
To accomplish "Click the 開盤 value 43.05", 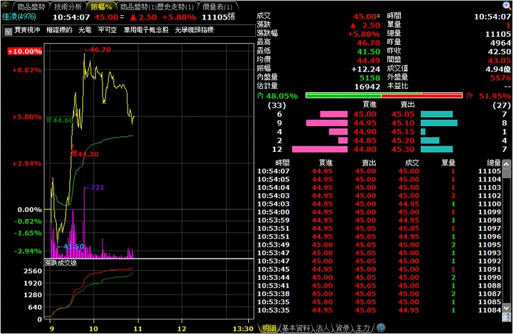I will 499,60.
